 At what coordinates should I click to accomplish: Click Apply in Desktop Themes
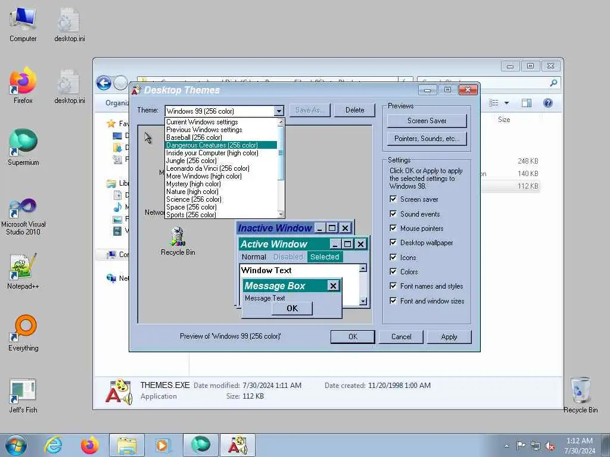pyautogui.click(x=449, y=337)
